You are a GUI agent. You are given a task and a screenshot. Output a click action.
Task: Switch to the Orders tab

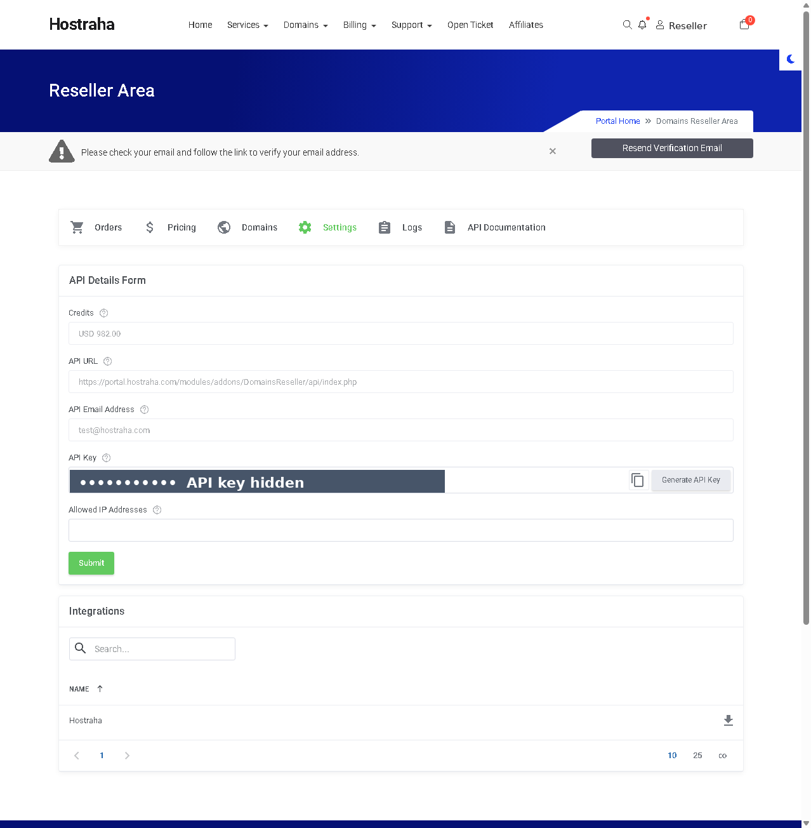pyautogui.click(x=96, y=227)
